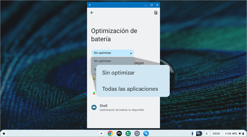Launch the black cast app on shelf
The height and width of the screenshot is (137, 247).
119,134
